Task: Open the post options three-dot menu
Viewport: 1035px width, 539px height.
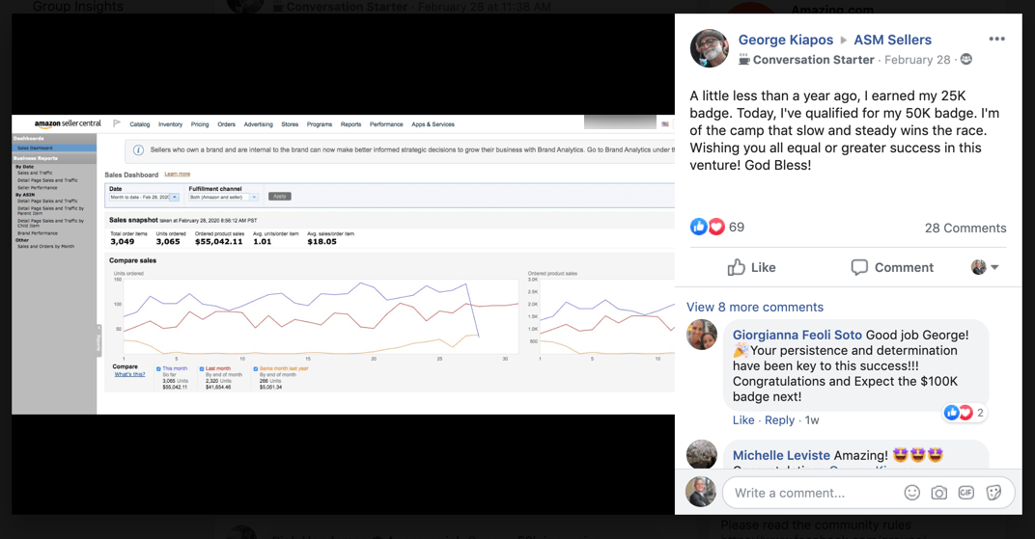Action: pyautogui.click(x=996, y=40)
